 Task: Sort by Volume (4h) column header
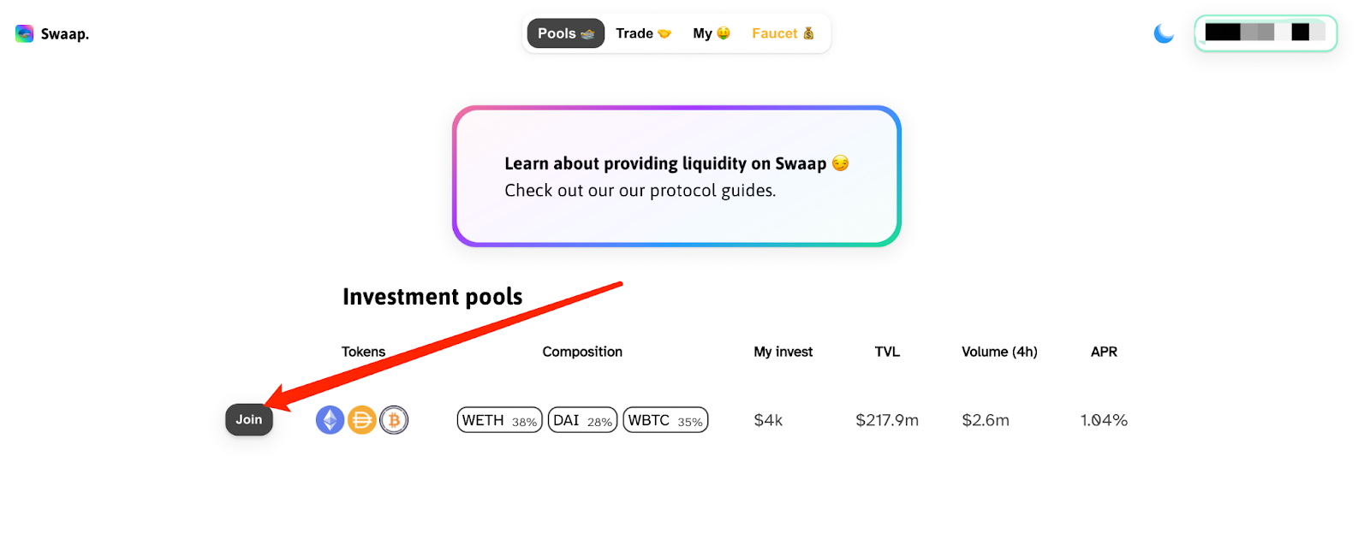coord(999,352)
